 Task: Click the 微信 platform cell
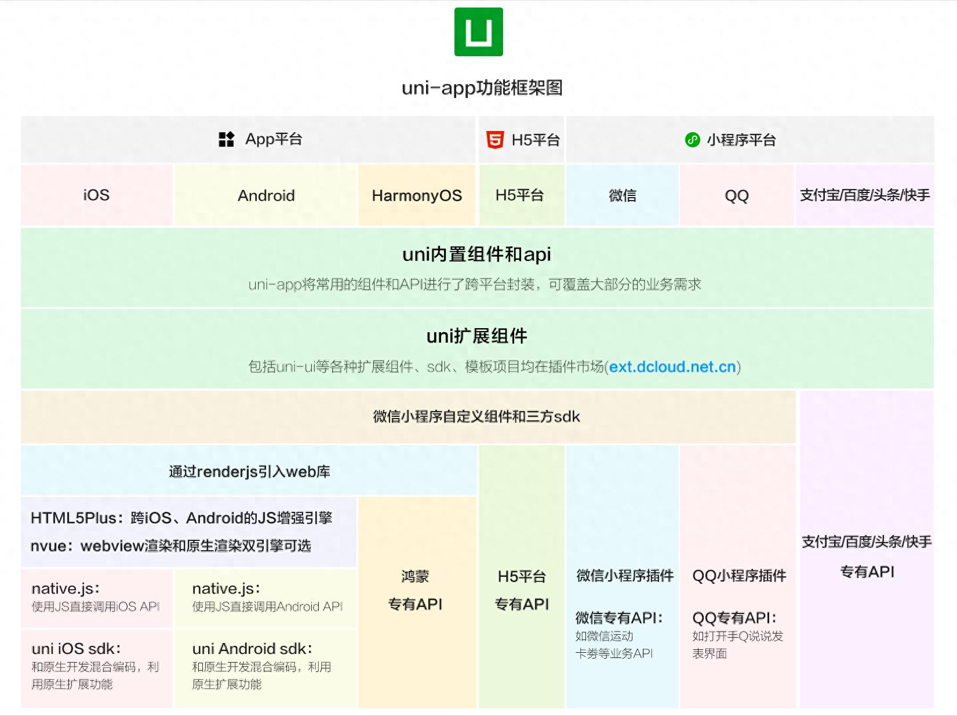pos(621,195)
